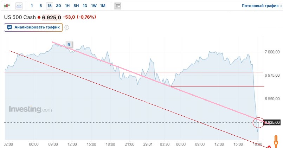Switch to the 5-minute timeframe

pos(40,6)
